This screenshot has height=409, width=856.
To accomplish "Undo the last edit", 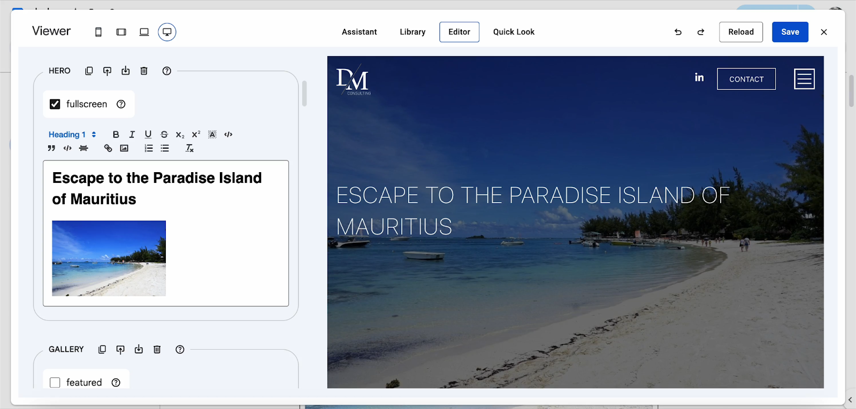I will tap(678, 32).
